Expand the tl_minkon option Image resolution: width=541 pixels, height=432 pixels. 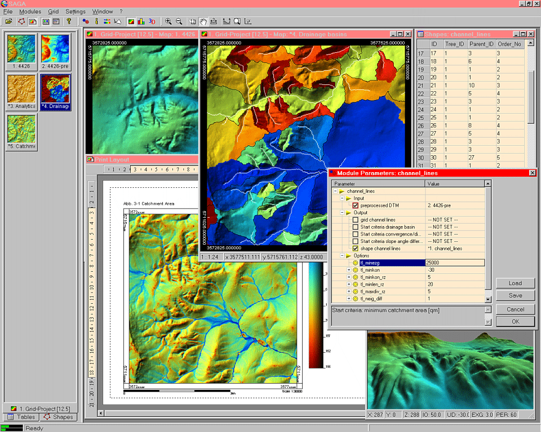[x=349, y=270]
